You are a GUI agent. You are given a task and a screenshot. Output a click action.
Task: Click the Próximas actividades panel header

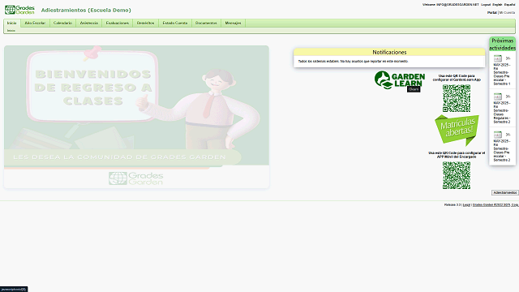pyautogui.click(x=502, y=44)
